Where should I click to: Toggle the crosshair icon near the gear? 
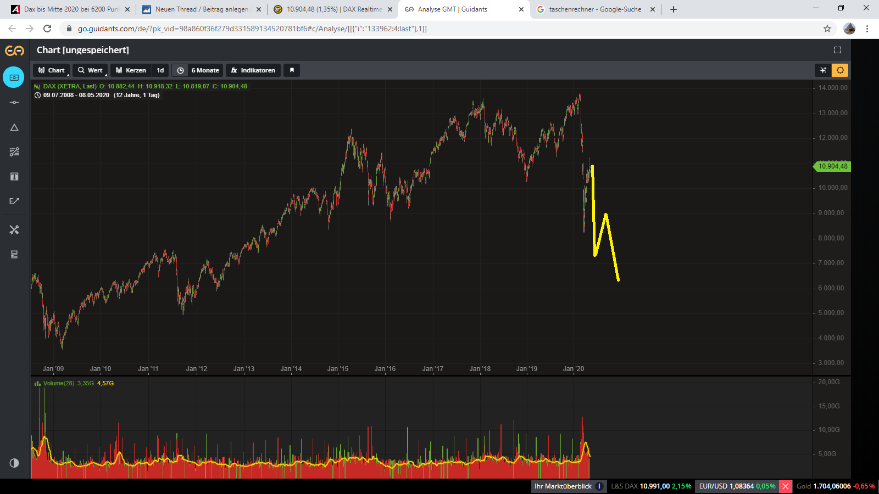pos(822,70)
